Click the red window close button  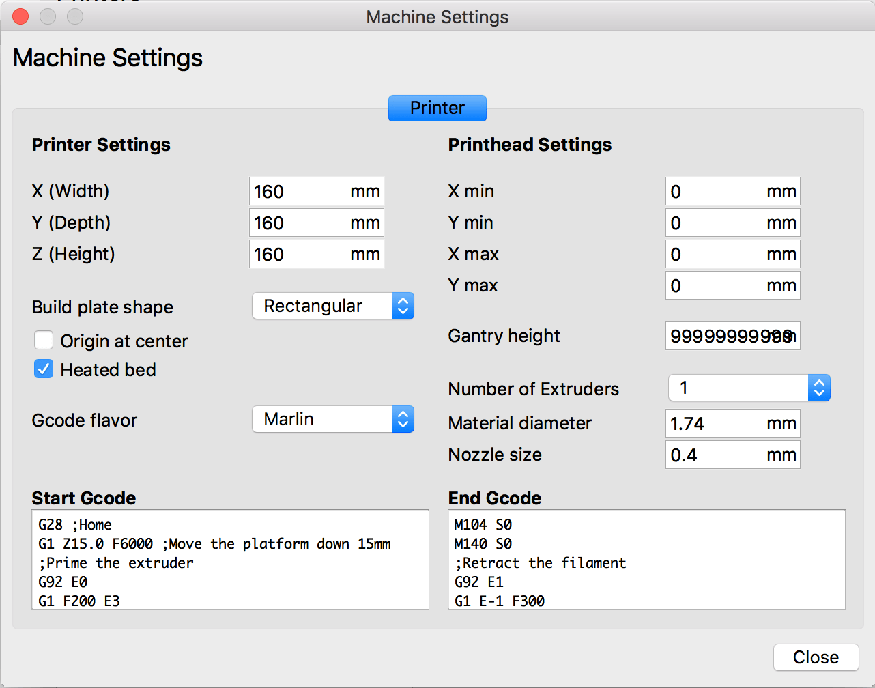[x=20, y=16]
